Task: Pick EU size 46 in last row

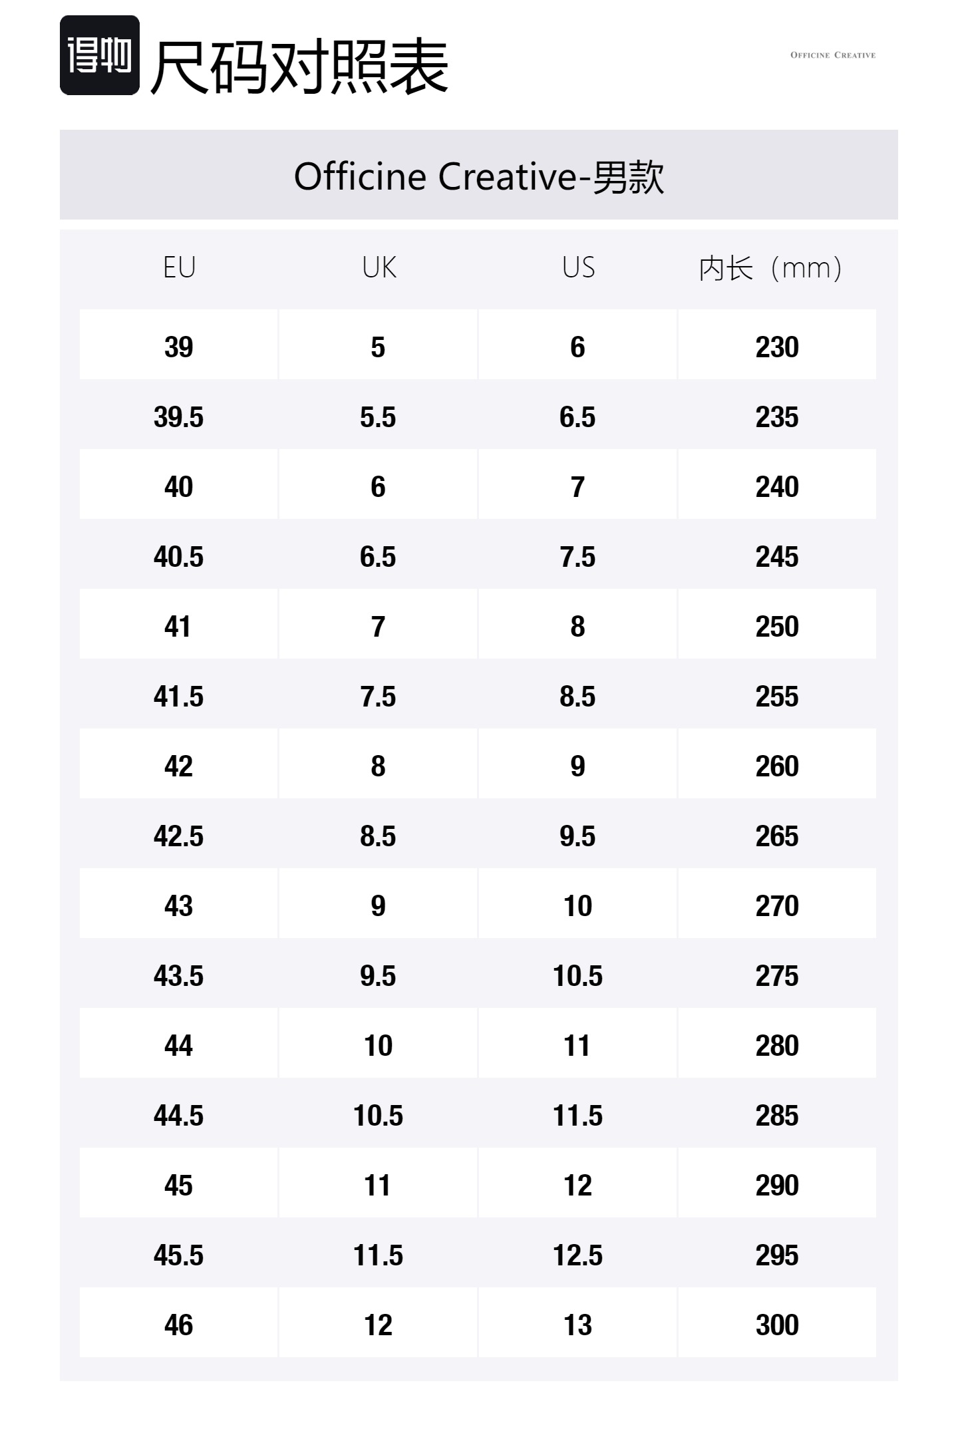Action: click(x=178, y=1325)
